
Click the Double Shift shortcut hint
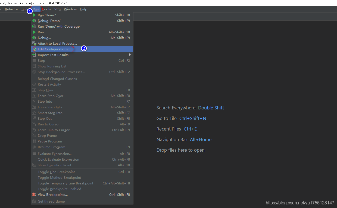pos(211,108)
